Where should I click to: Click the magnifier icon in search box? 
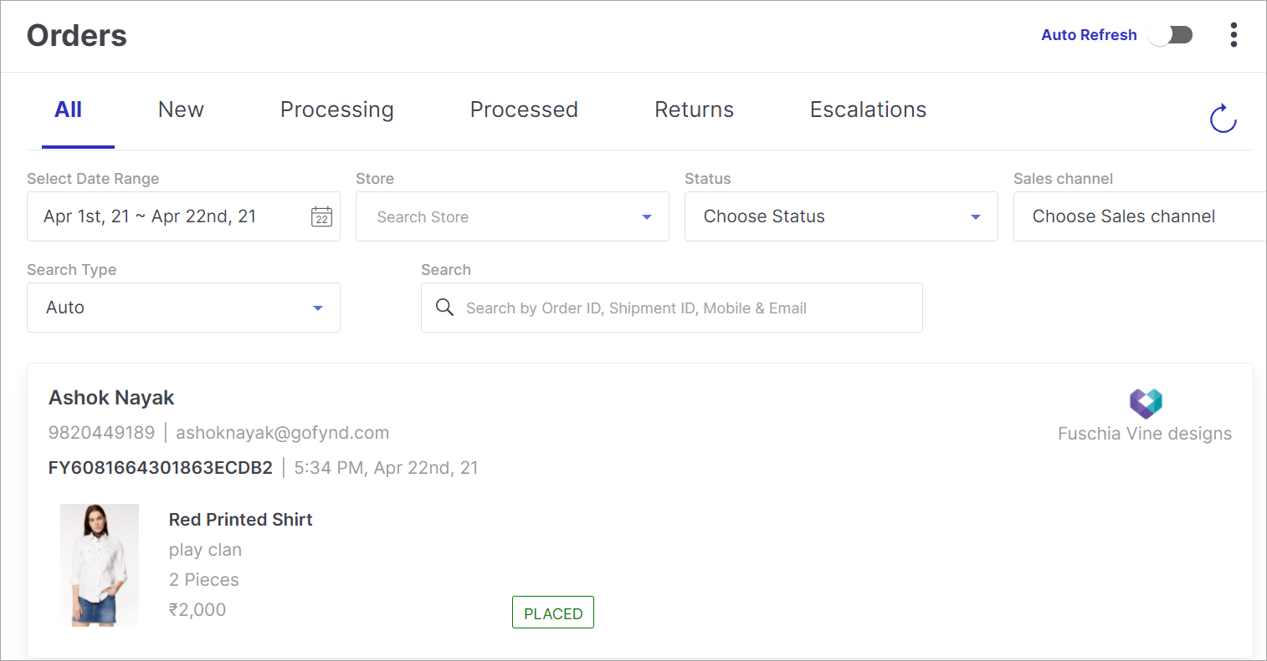pos(445,308)
